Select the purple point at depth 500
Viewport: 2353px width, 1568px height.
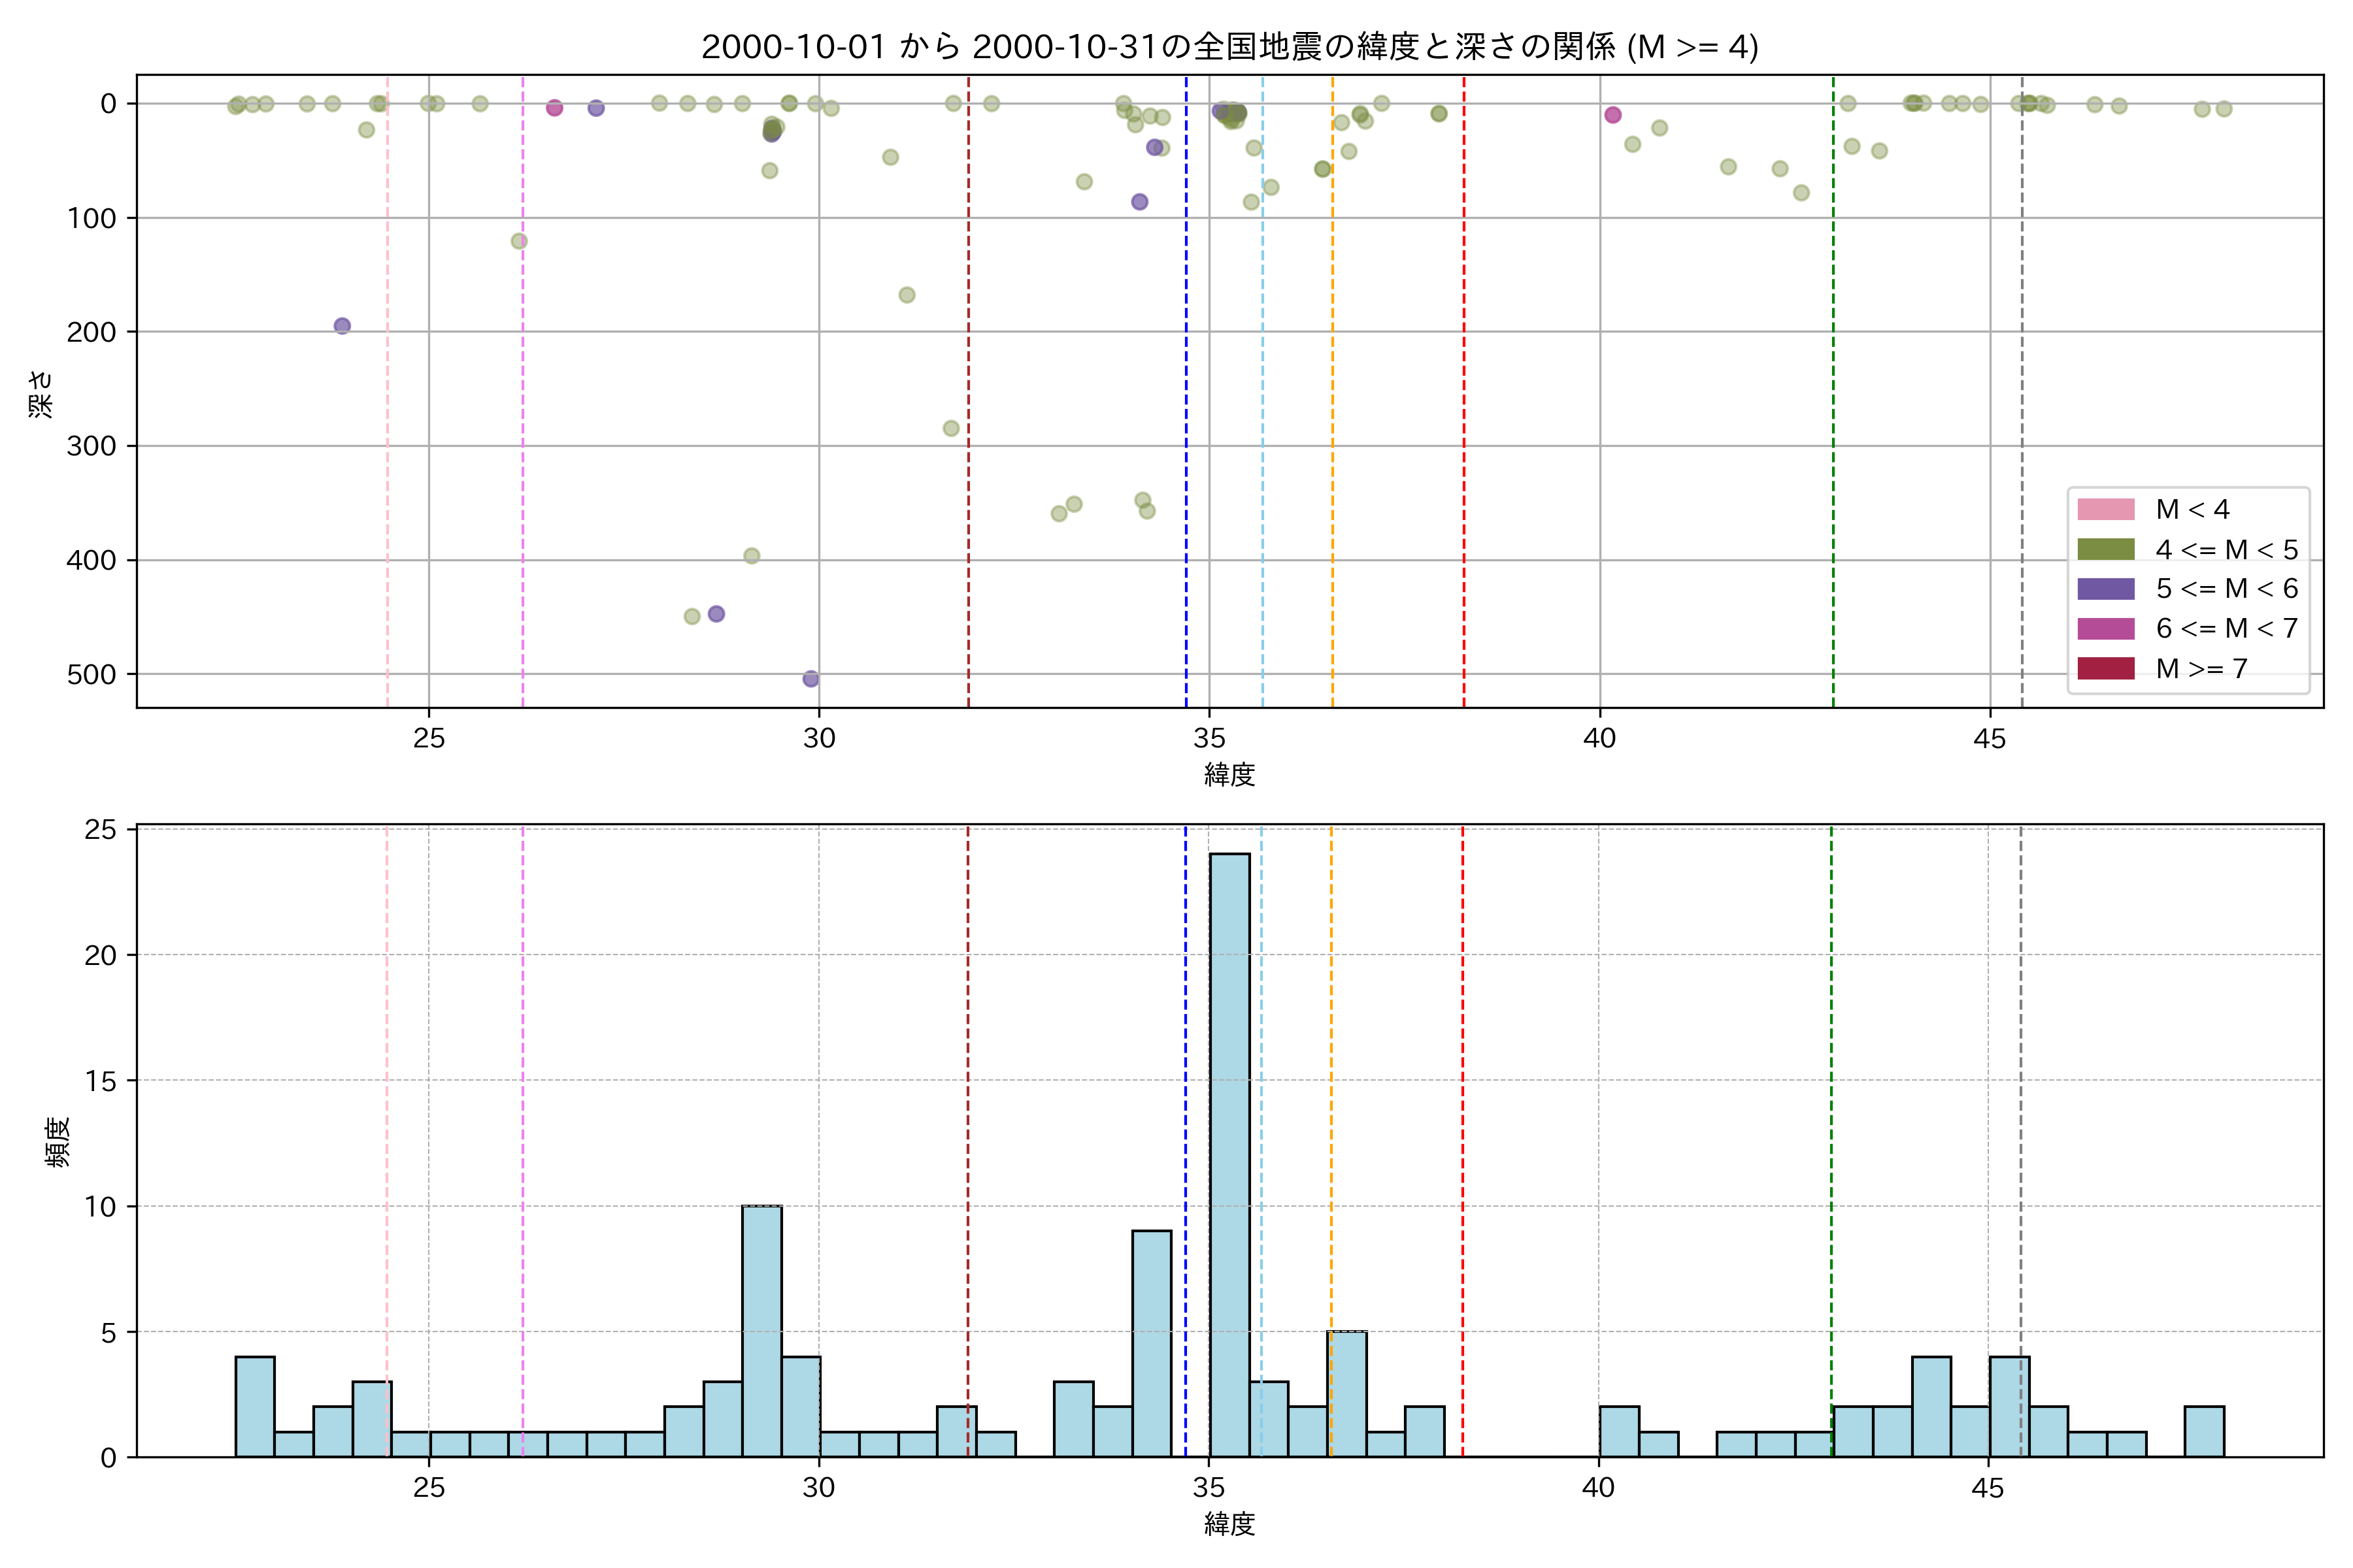tap(810, 679)
